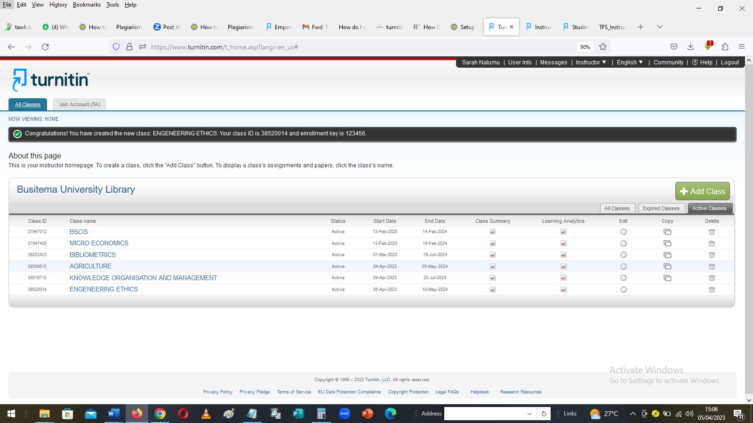Switch to the Gmail Fwd browser tab
753x423 pixels.
coord(315,27)
